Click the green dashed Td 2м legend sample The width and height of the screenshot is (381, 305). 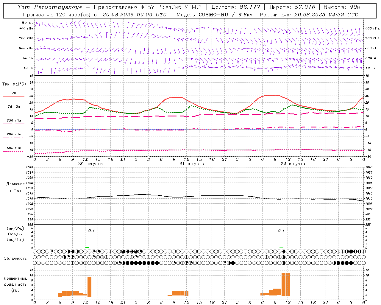[x=13, y=110]
